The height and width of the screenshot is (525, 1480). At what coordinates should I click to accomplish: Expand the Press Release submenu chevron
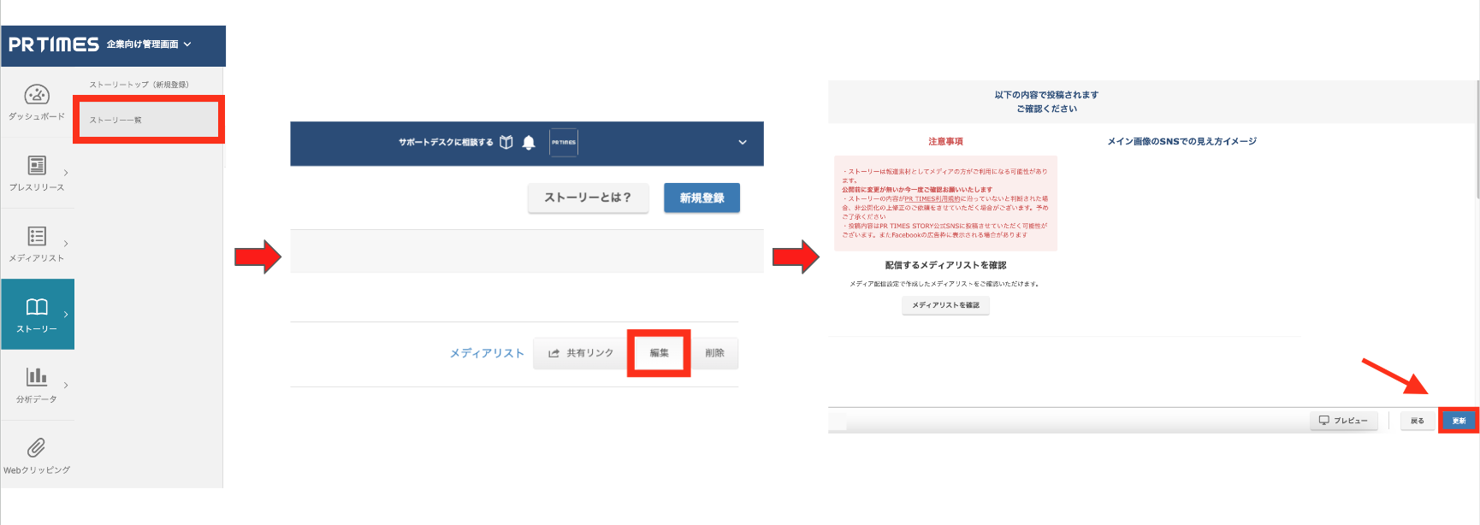tap(66, 173)
